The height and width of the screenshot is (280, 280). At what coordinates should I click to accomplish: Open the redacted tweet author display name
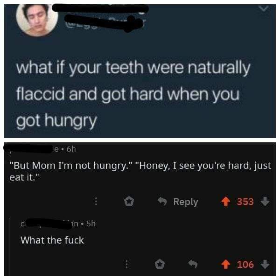100,8
